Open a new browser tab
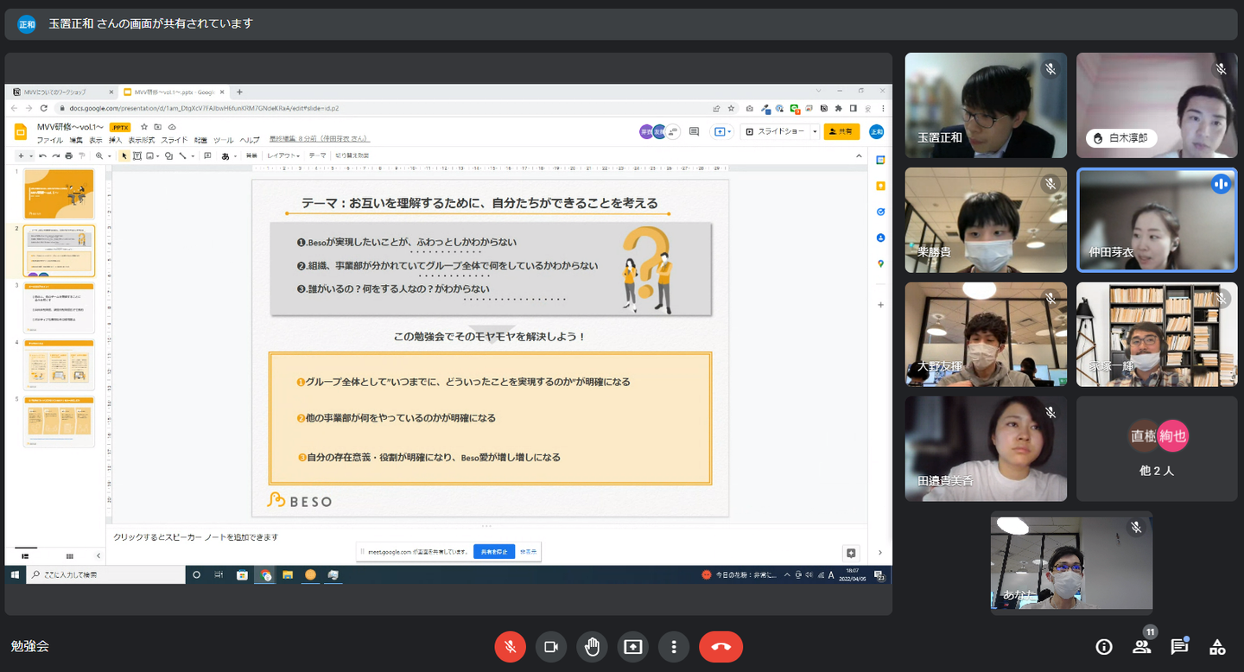The height and width of the screenshot is (672, 1244). tap(239, 92)
